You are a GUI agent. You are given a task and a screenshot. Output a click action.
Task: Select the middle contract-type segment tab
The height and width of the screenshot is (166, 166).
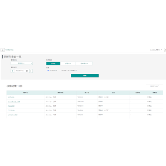68,63
